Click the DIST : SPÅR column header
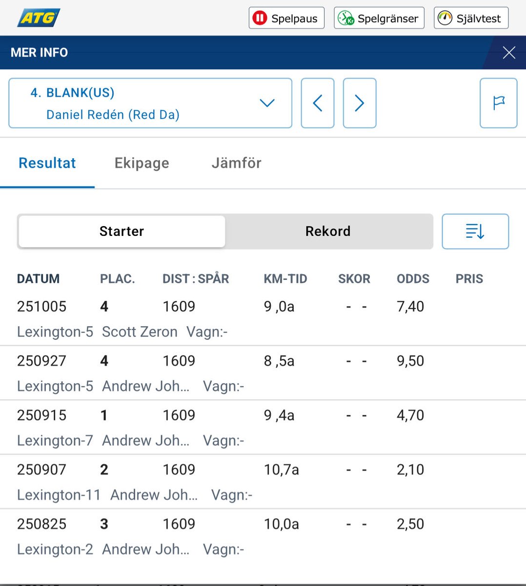The image size is (526, 586). [x=196, y=279]
